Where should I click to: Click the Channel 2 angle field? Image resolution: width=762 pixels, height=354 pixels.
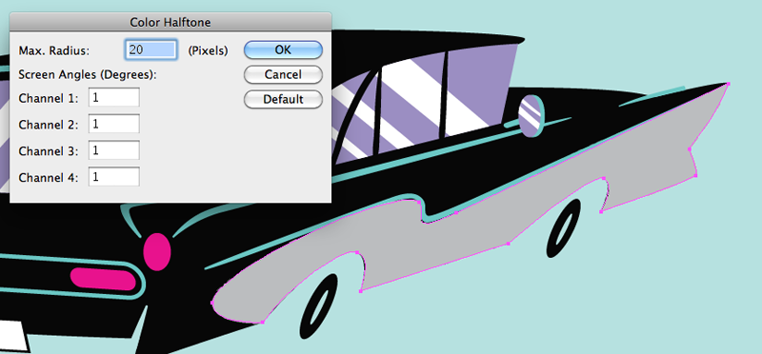(x=114, y=124)
